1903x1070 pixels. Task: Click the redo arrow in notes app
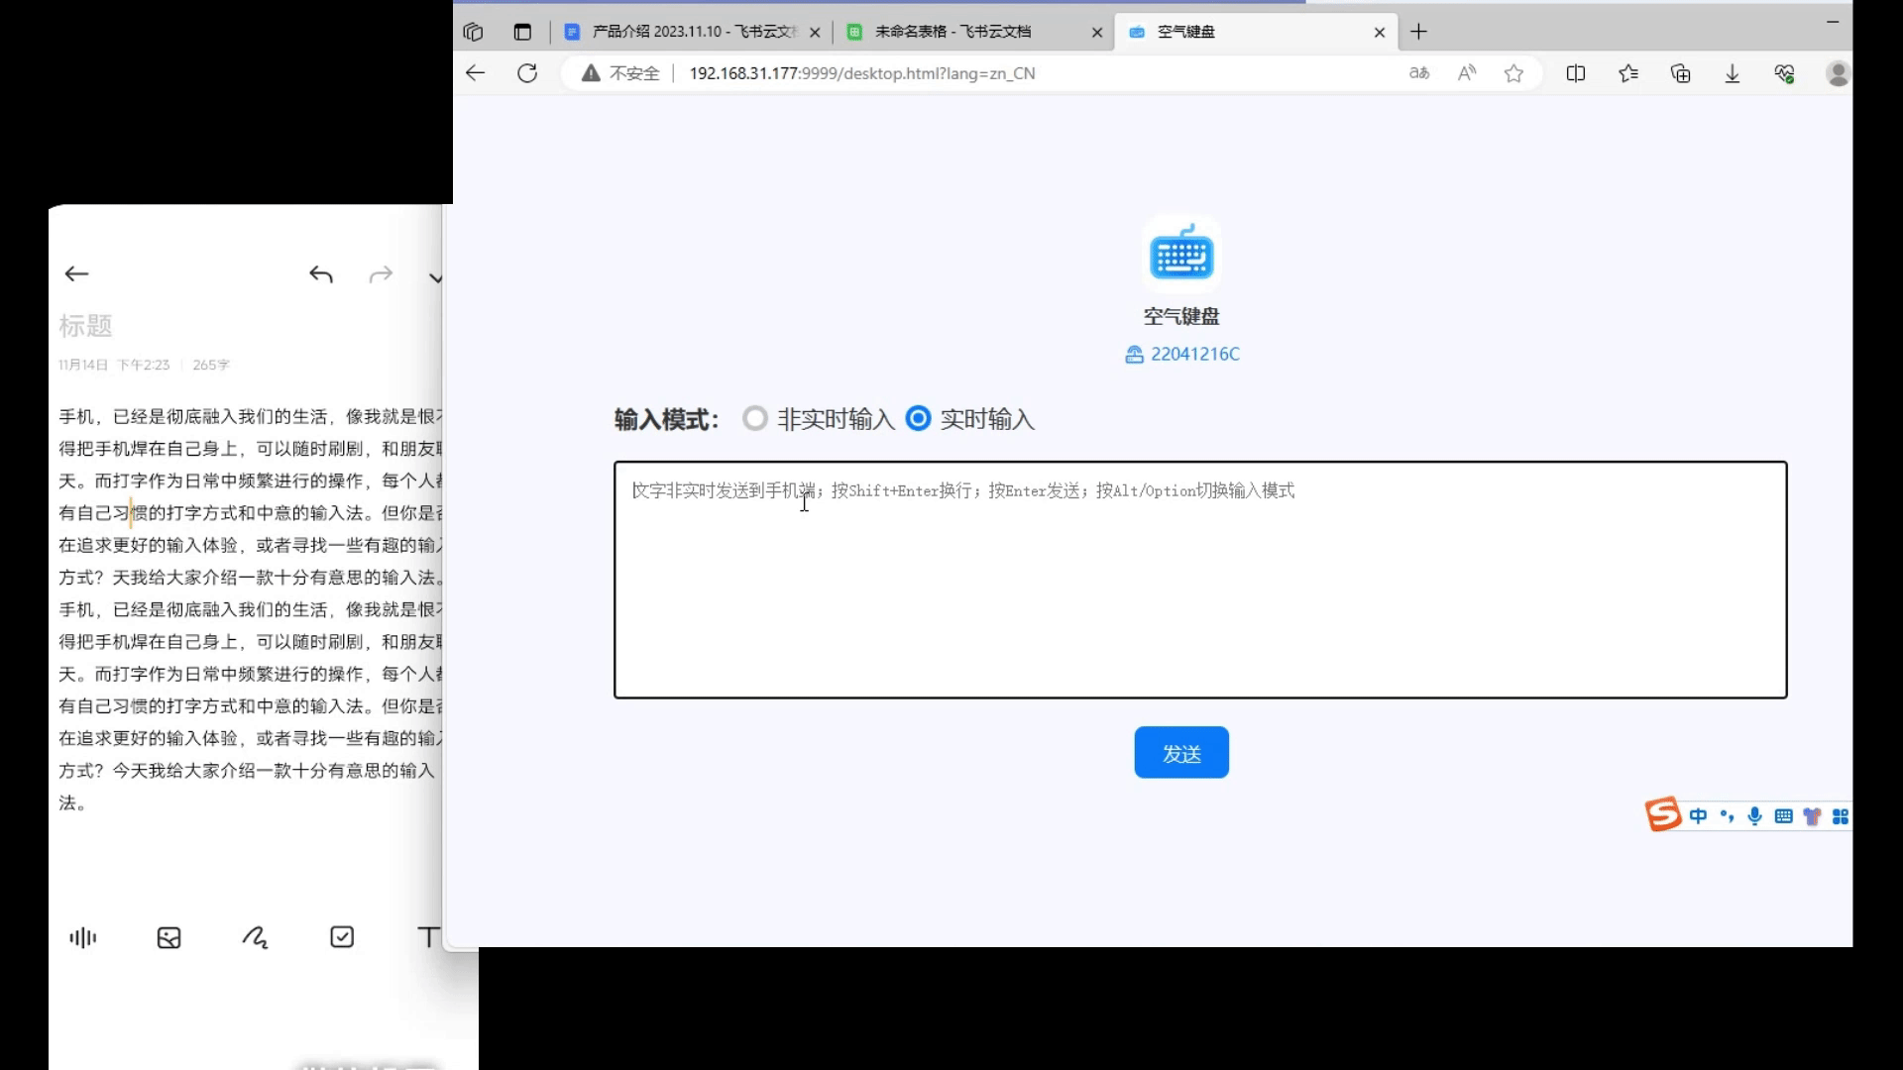[x=381, y=274]
